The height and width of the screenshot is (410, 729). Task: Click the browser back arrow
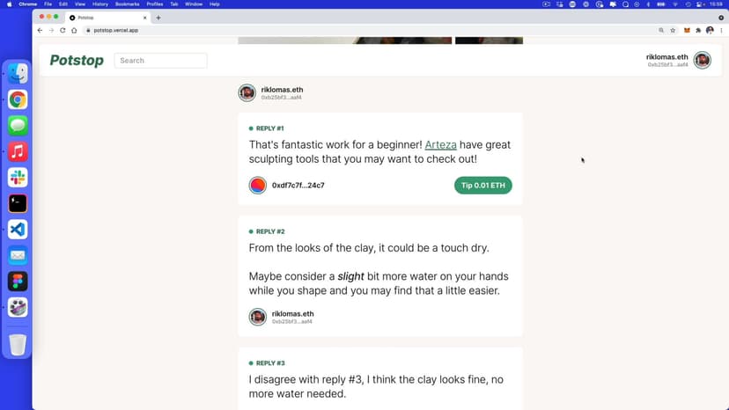(40, 30)
